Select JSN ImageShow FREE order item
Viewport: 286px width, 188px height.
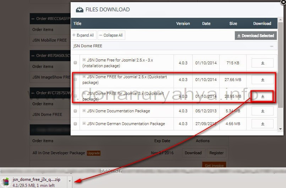pos(51,77)
